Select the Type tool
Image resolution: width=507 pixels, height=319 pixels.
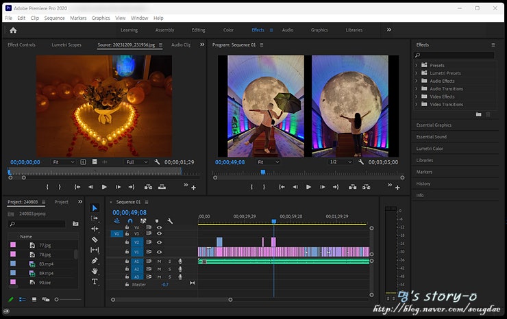click(95, 281)
